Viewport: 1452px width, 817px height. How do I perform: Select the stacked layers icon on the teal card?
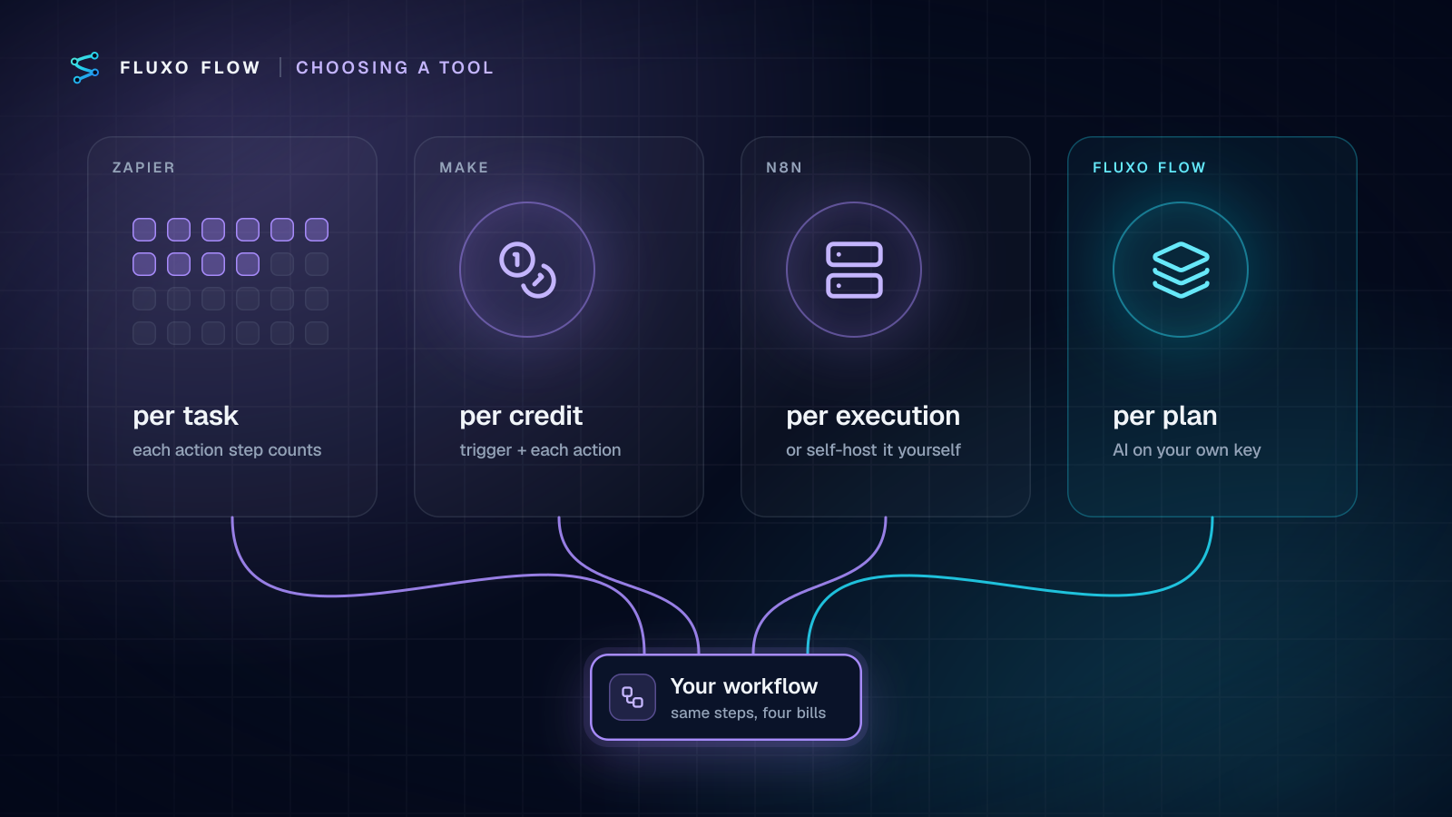point(1181,270)
